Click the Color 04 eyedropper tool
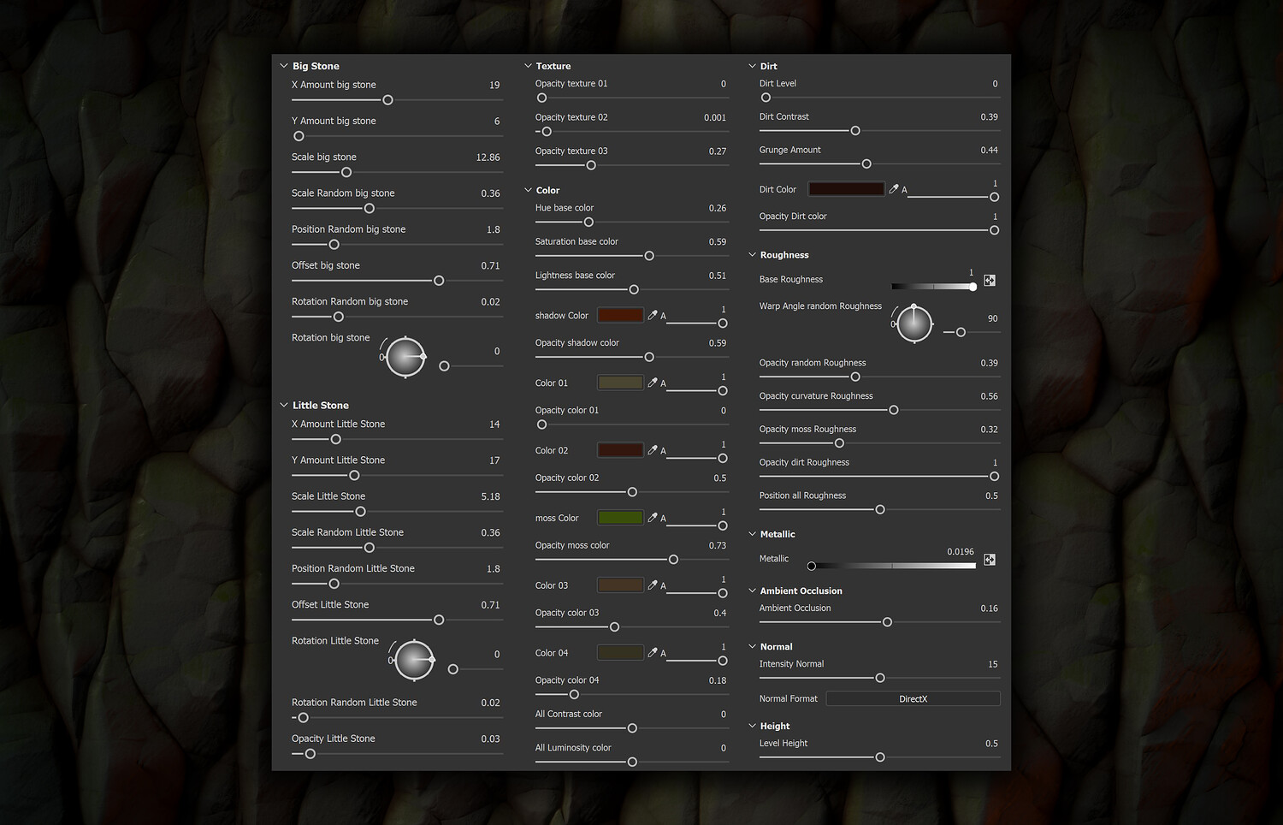 click(x=653, y=653)
